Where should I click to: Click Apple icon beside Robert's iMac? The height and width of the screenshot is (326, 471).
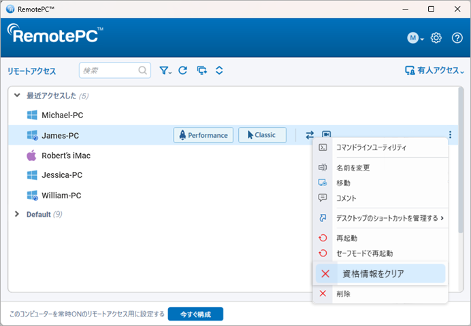pyautogui.click(x=31, y=156)
